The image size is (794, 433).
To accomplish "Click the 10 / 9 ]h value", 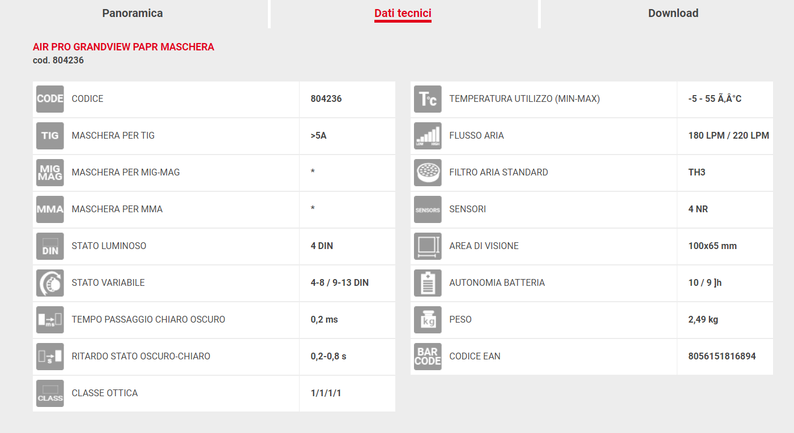I will coord(705,283).
